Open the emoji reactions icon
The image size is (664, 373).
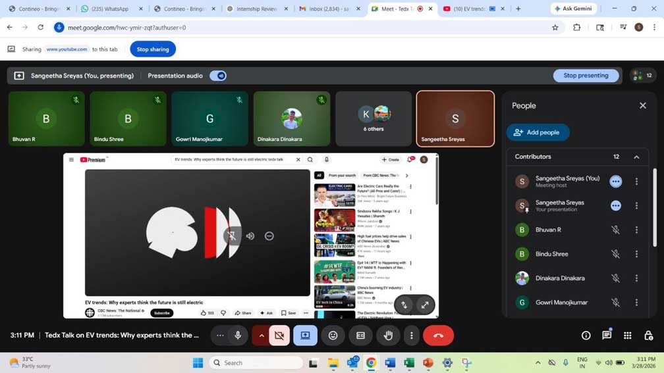click(333, 336)
